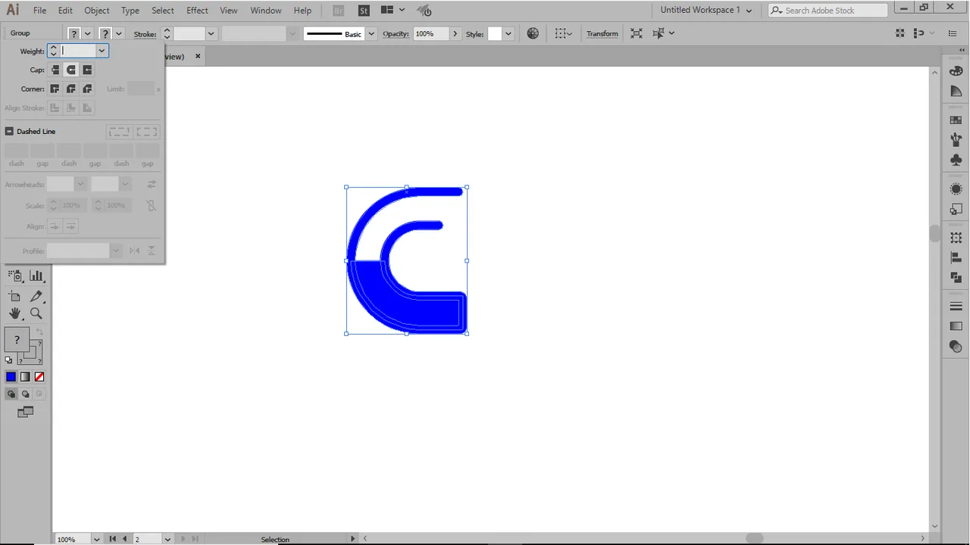Open the Transparency panel icon in dock
This screenshot has width=970, height=545.
tap(956, 347)
